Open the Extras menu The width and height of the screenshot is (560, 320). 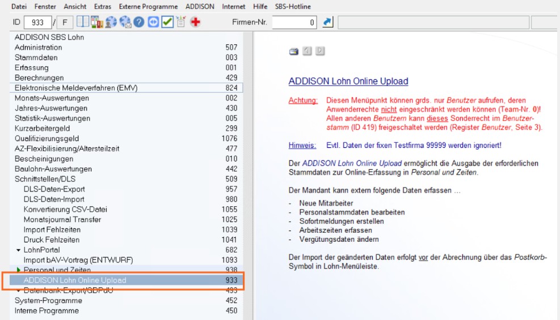103,6
